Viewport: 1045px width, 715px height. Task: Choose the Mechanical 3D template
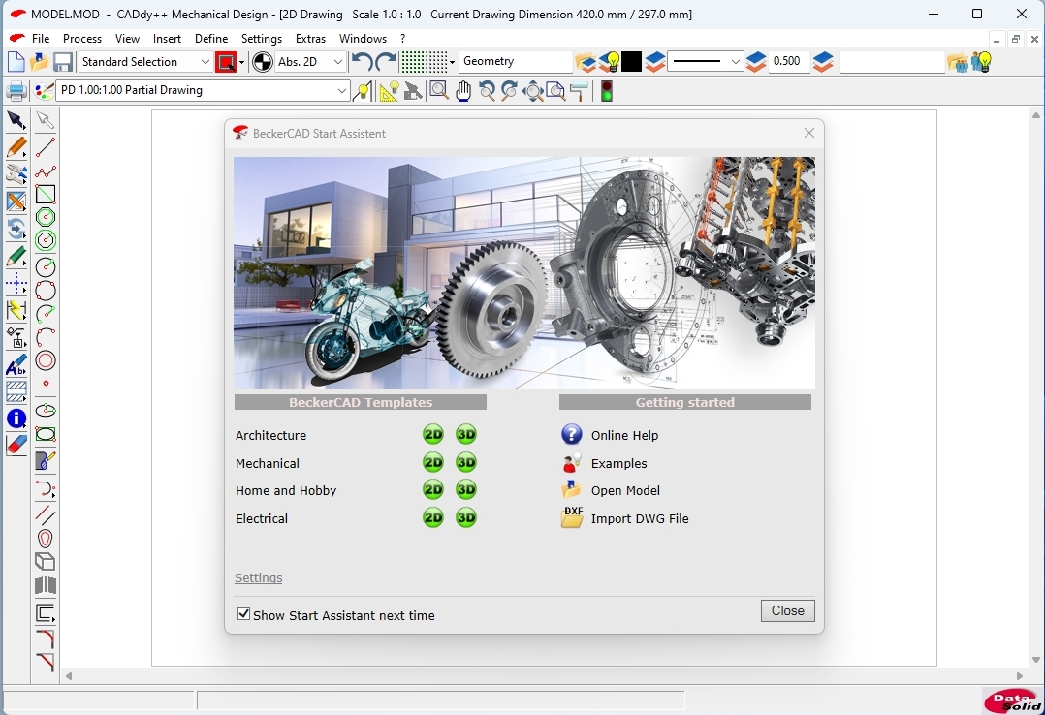click(466, 462)
